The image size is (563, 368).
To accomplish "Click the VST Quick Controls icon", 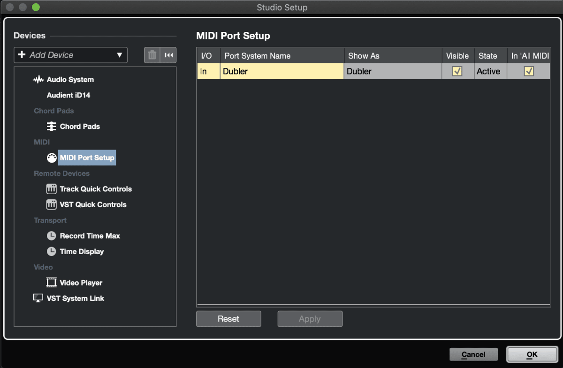I will point(52,205).
